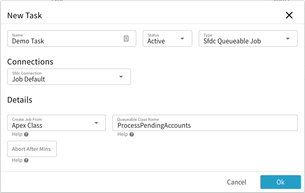Click the question mark icon under Create Job From
Image resolution: width=305 pixels, height=193 pixels.
click(26, 135)
